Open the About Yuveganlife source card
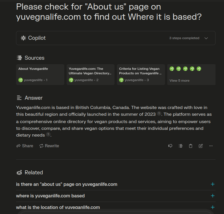This screenshot has width=224, height=214. click(x=40, y=75)
